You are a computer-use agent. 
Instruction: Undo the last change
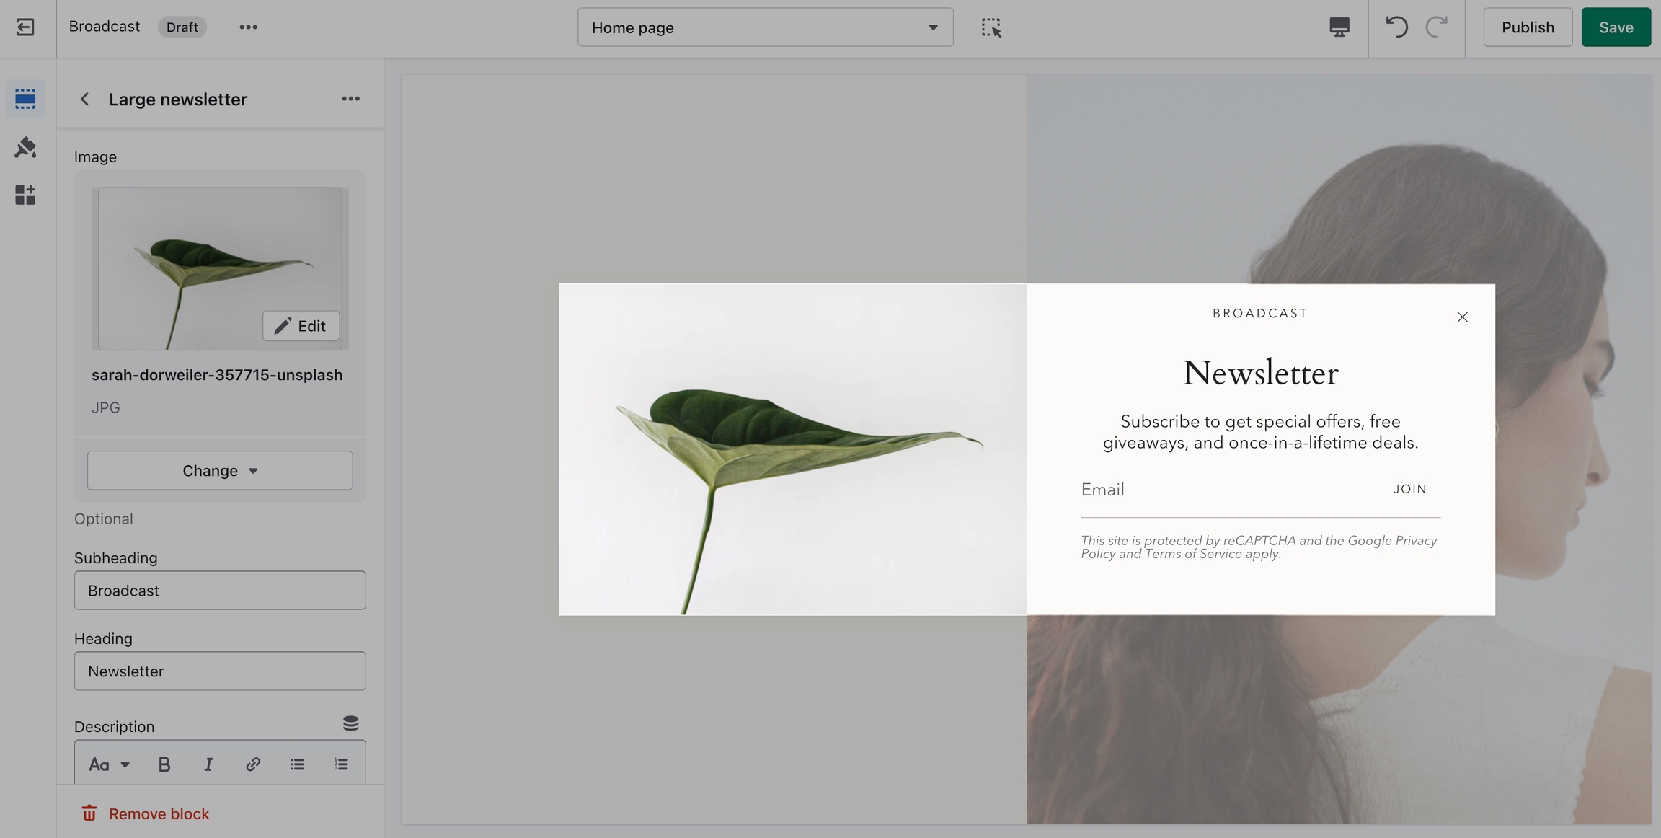1396,27
